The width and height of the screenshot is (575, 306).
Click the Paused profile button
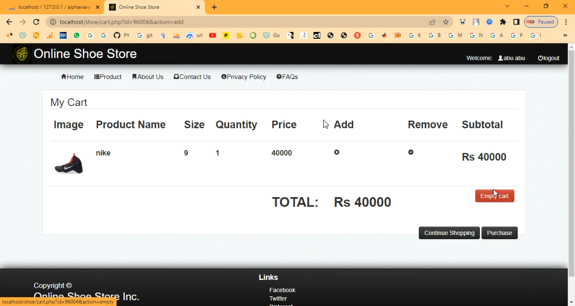pyautogui.click(x=541, y=22)
